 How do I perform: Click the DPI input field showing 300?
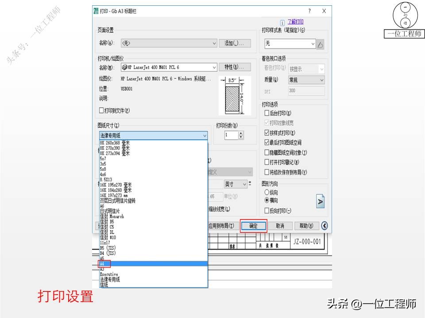click(306, 91)
